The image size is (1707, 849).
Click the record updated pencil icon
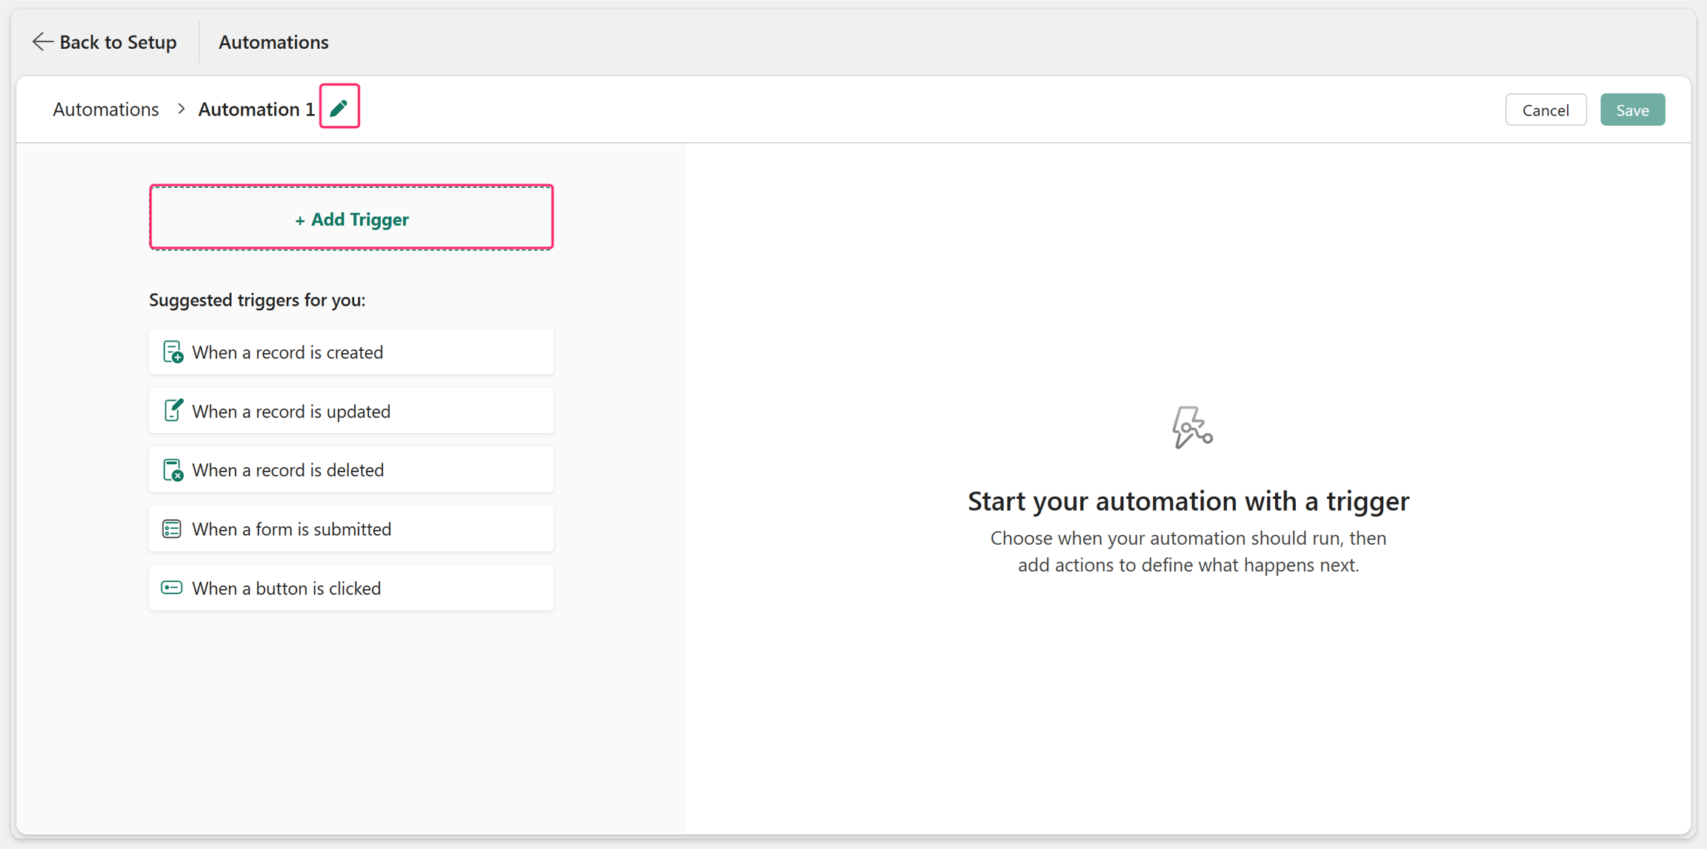173,410
